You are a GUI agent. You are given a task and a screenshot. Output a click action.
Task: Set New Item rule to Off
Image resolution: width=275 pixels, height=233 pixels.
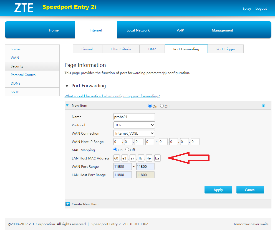tap(162, 106)
